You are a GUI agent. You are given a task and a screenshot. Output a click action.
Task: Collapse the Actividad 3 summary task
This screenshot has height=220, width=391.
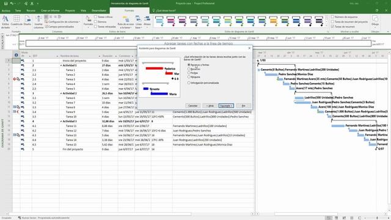(61, 121)
